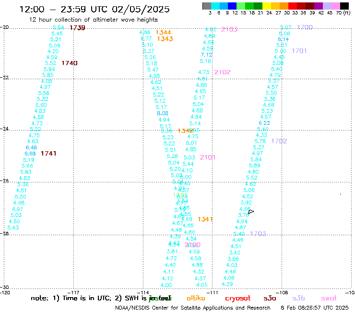The width and height of the screenshot is (355, 312).
Task: Click the wave height value 5.89
Action: (x=255, y=166)
